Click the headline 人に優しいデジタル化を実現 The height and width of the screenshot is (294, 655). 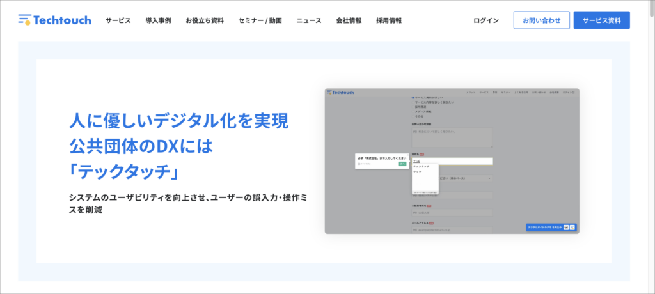point(179,121)
